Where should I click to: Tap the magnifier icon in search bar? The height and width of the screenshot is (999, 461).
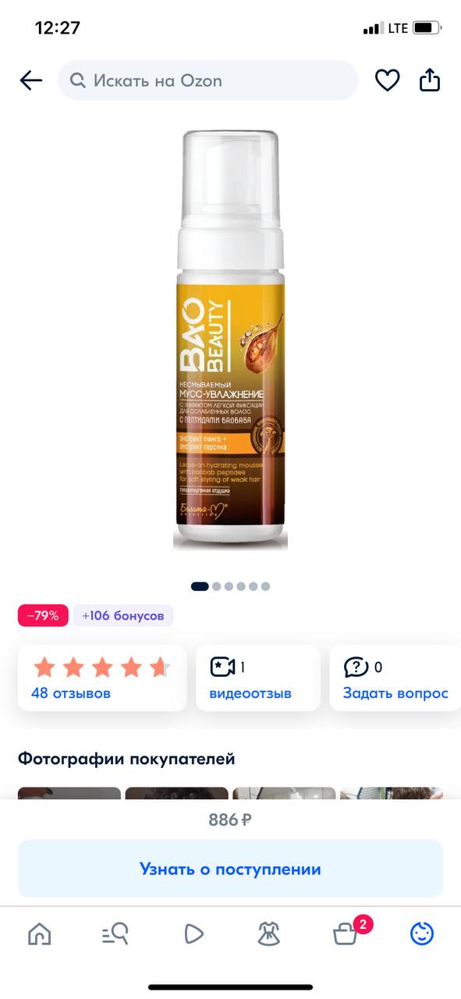pyautogui.click(x=78, y=80)
